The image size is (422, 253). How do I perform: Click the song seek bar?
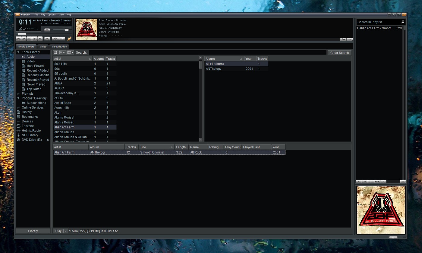click(44, 34)
